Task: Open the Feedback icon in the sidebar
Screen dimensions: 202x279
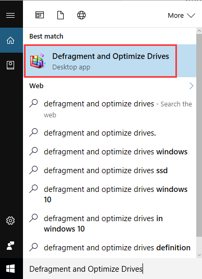Action: click(10, 246)
